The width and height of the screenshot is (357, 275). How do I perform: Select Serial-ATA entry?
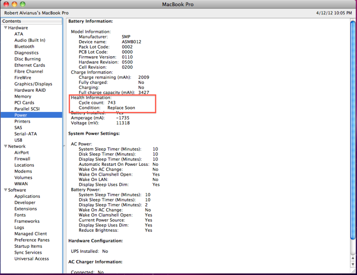coord(25,134)
